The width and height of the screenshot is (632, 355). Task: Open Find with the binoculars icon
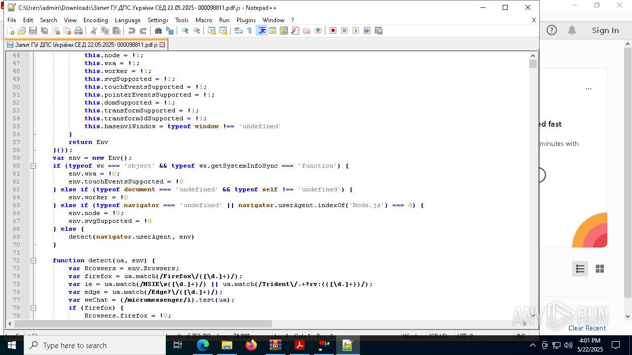pos(158,31)
